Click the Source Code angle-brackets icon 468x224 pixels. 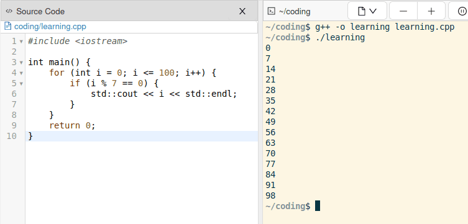point(9,11)
